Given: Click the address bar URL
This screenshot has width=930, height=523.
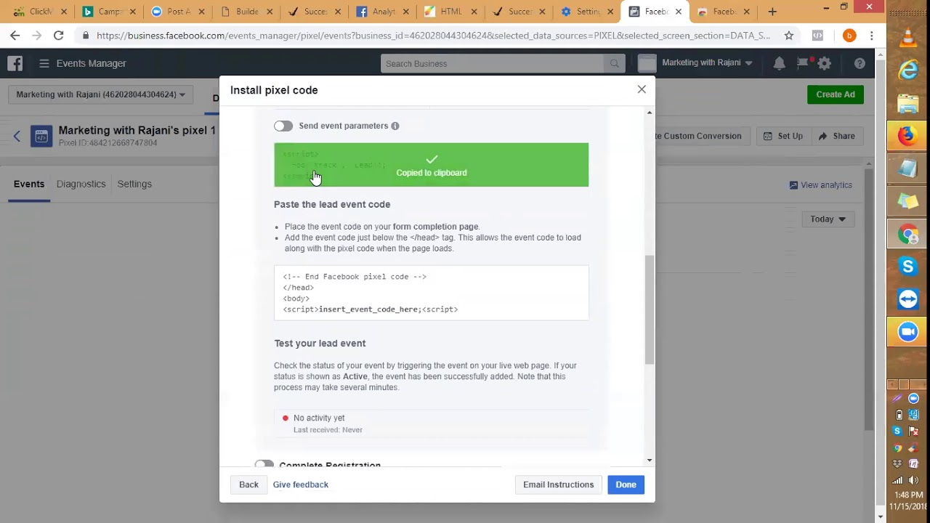Looking at the screenshot, I should click(x=433, y=36).
